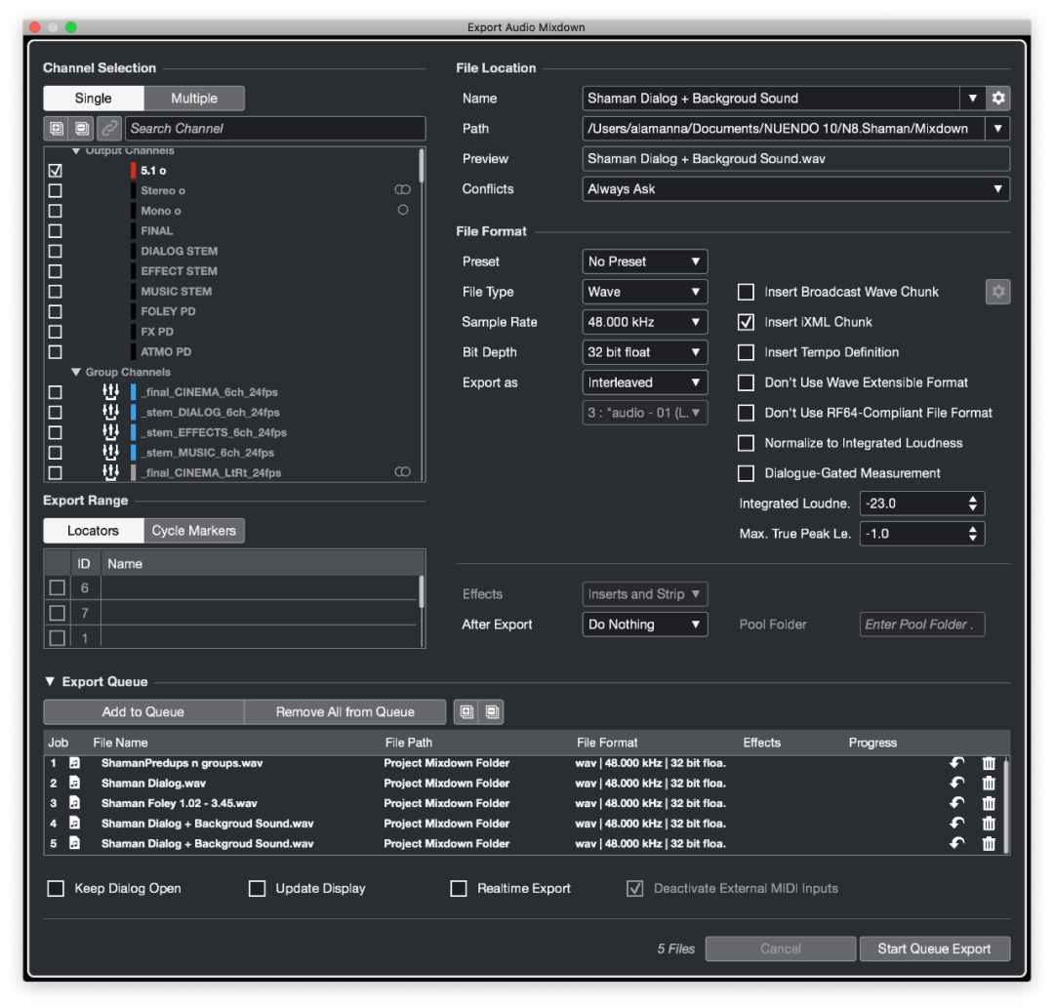
Task: Click the link icon beside Search Channel
Action: tap(109, 128)
